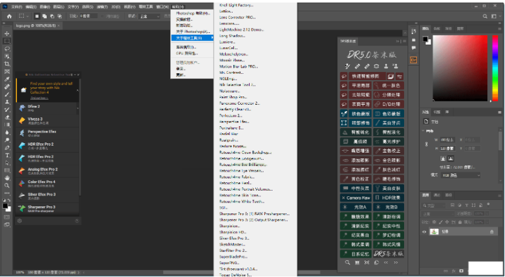Click inside the red color picker field

click(460, 68)
